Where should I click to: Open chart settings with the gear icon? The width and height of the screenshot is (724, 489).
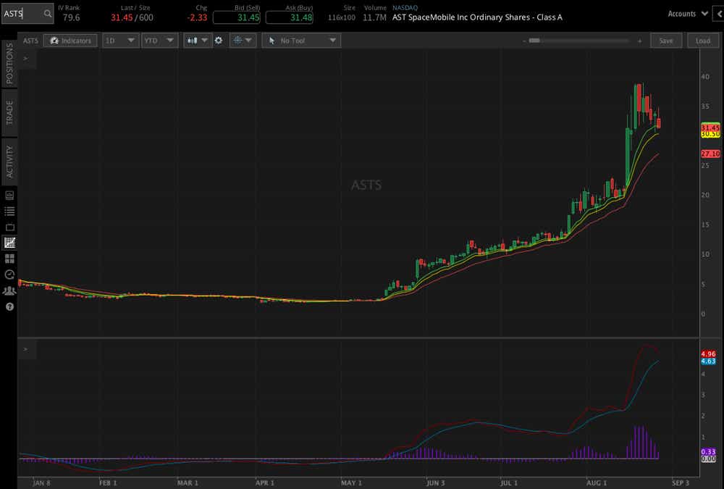tap(219, 41)
